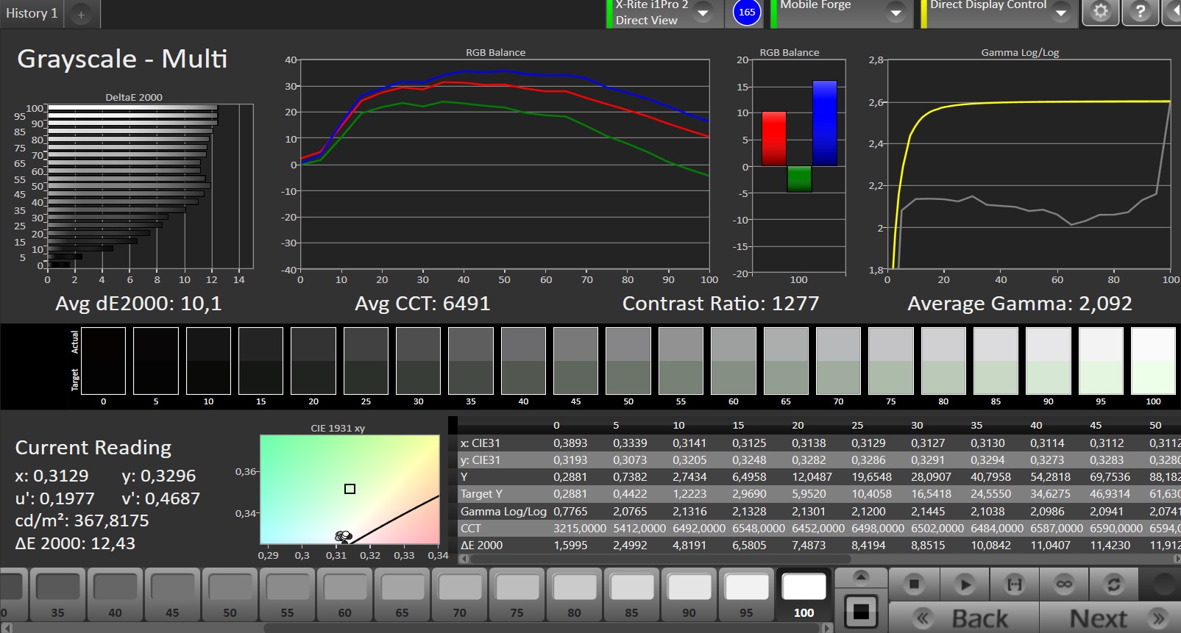The height and width of the screenshot is (633, 1181).
Task: Open the help question mark
Action: click(x=1140, y=12)
